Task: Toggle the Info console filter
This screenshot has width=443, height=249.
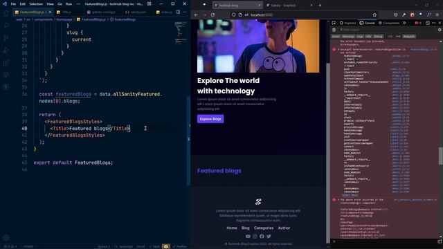Action: (368, 37)
